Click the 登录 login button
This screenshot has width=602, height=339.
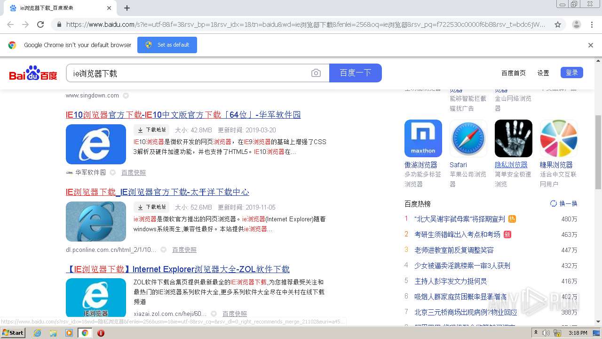(572, 73)
